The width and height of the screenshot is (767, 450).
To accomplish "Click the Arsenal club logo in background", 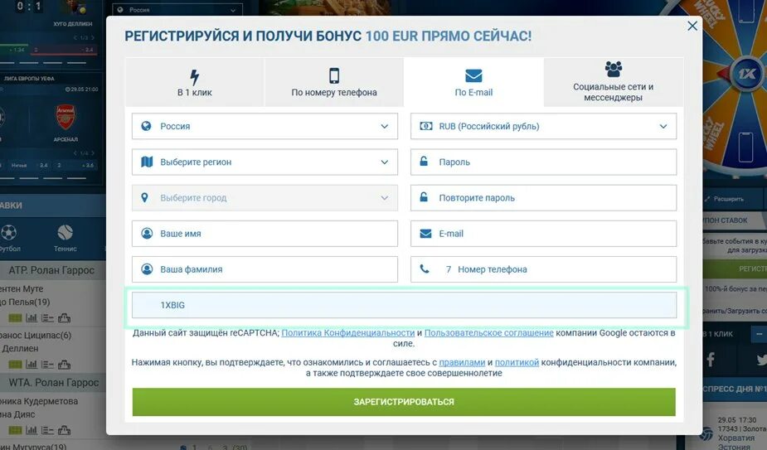I will click(66, 117).
